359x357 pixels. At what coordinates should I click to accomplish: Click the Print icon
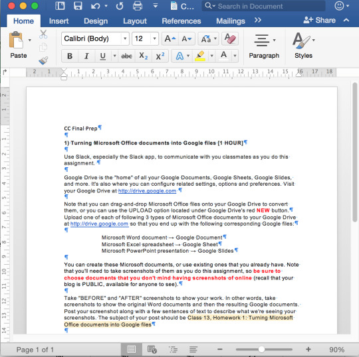(138, 6)
